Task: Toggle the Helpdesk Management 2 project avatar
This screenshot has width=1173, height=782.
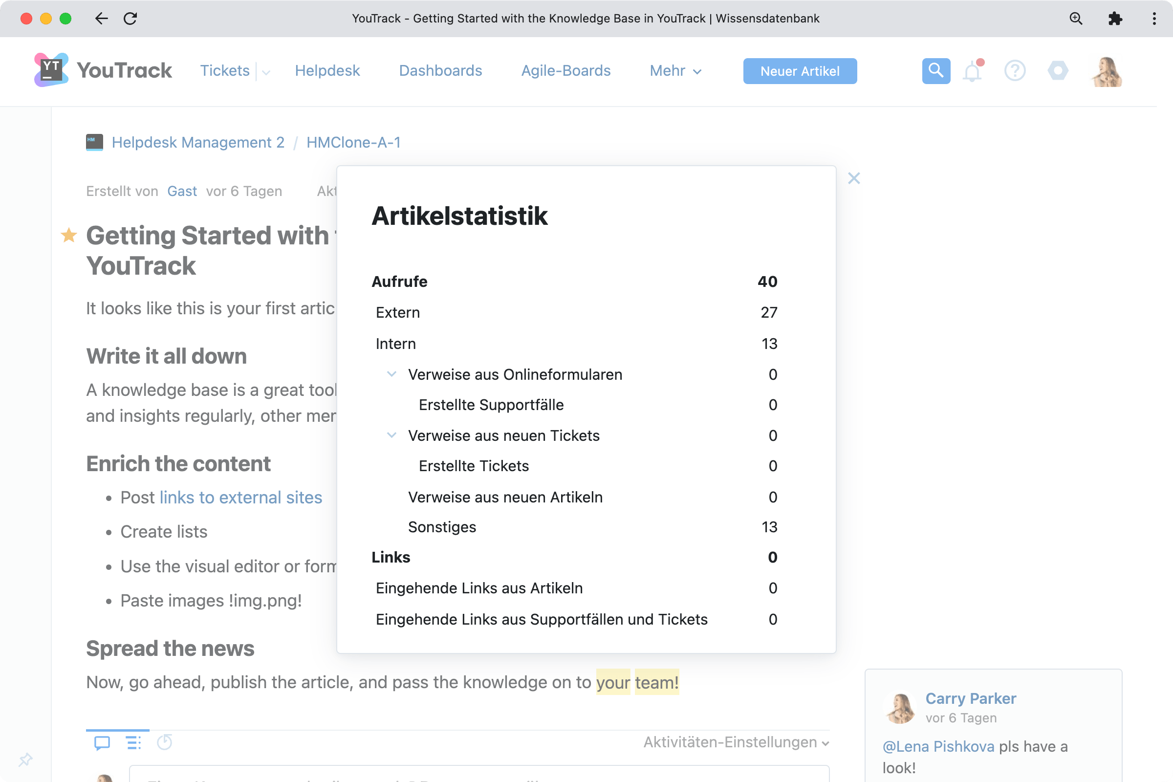Action: [93, 142]
